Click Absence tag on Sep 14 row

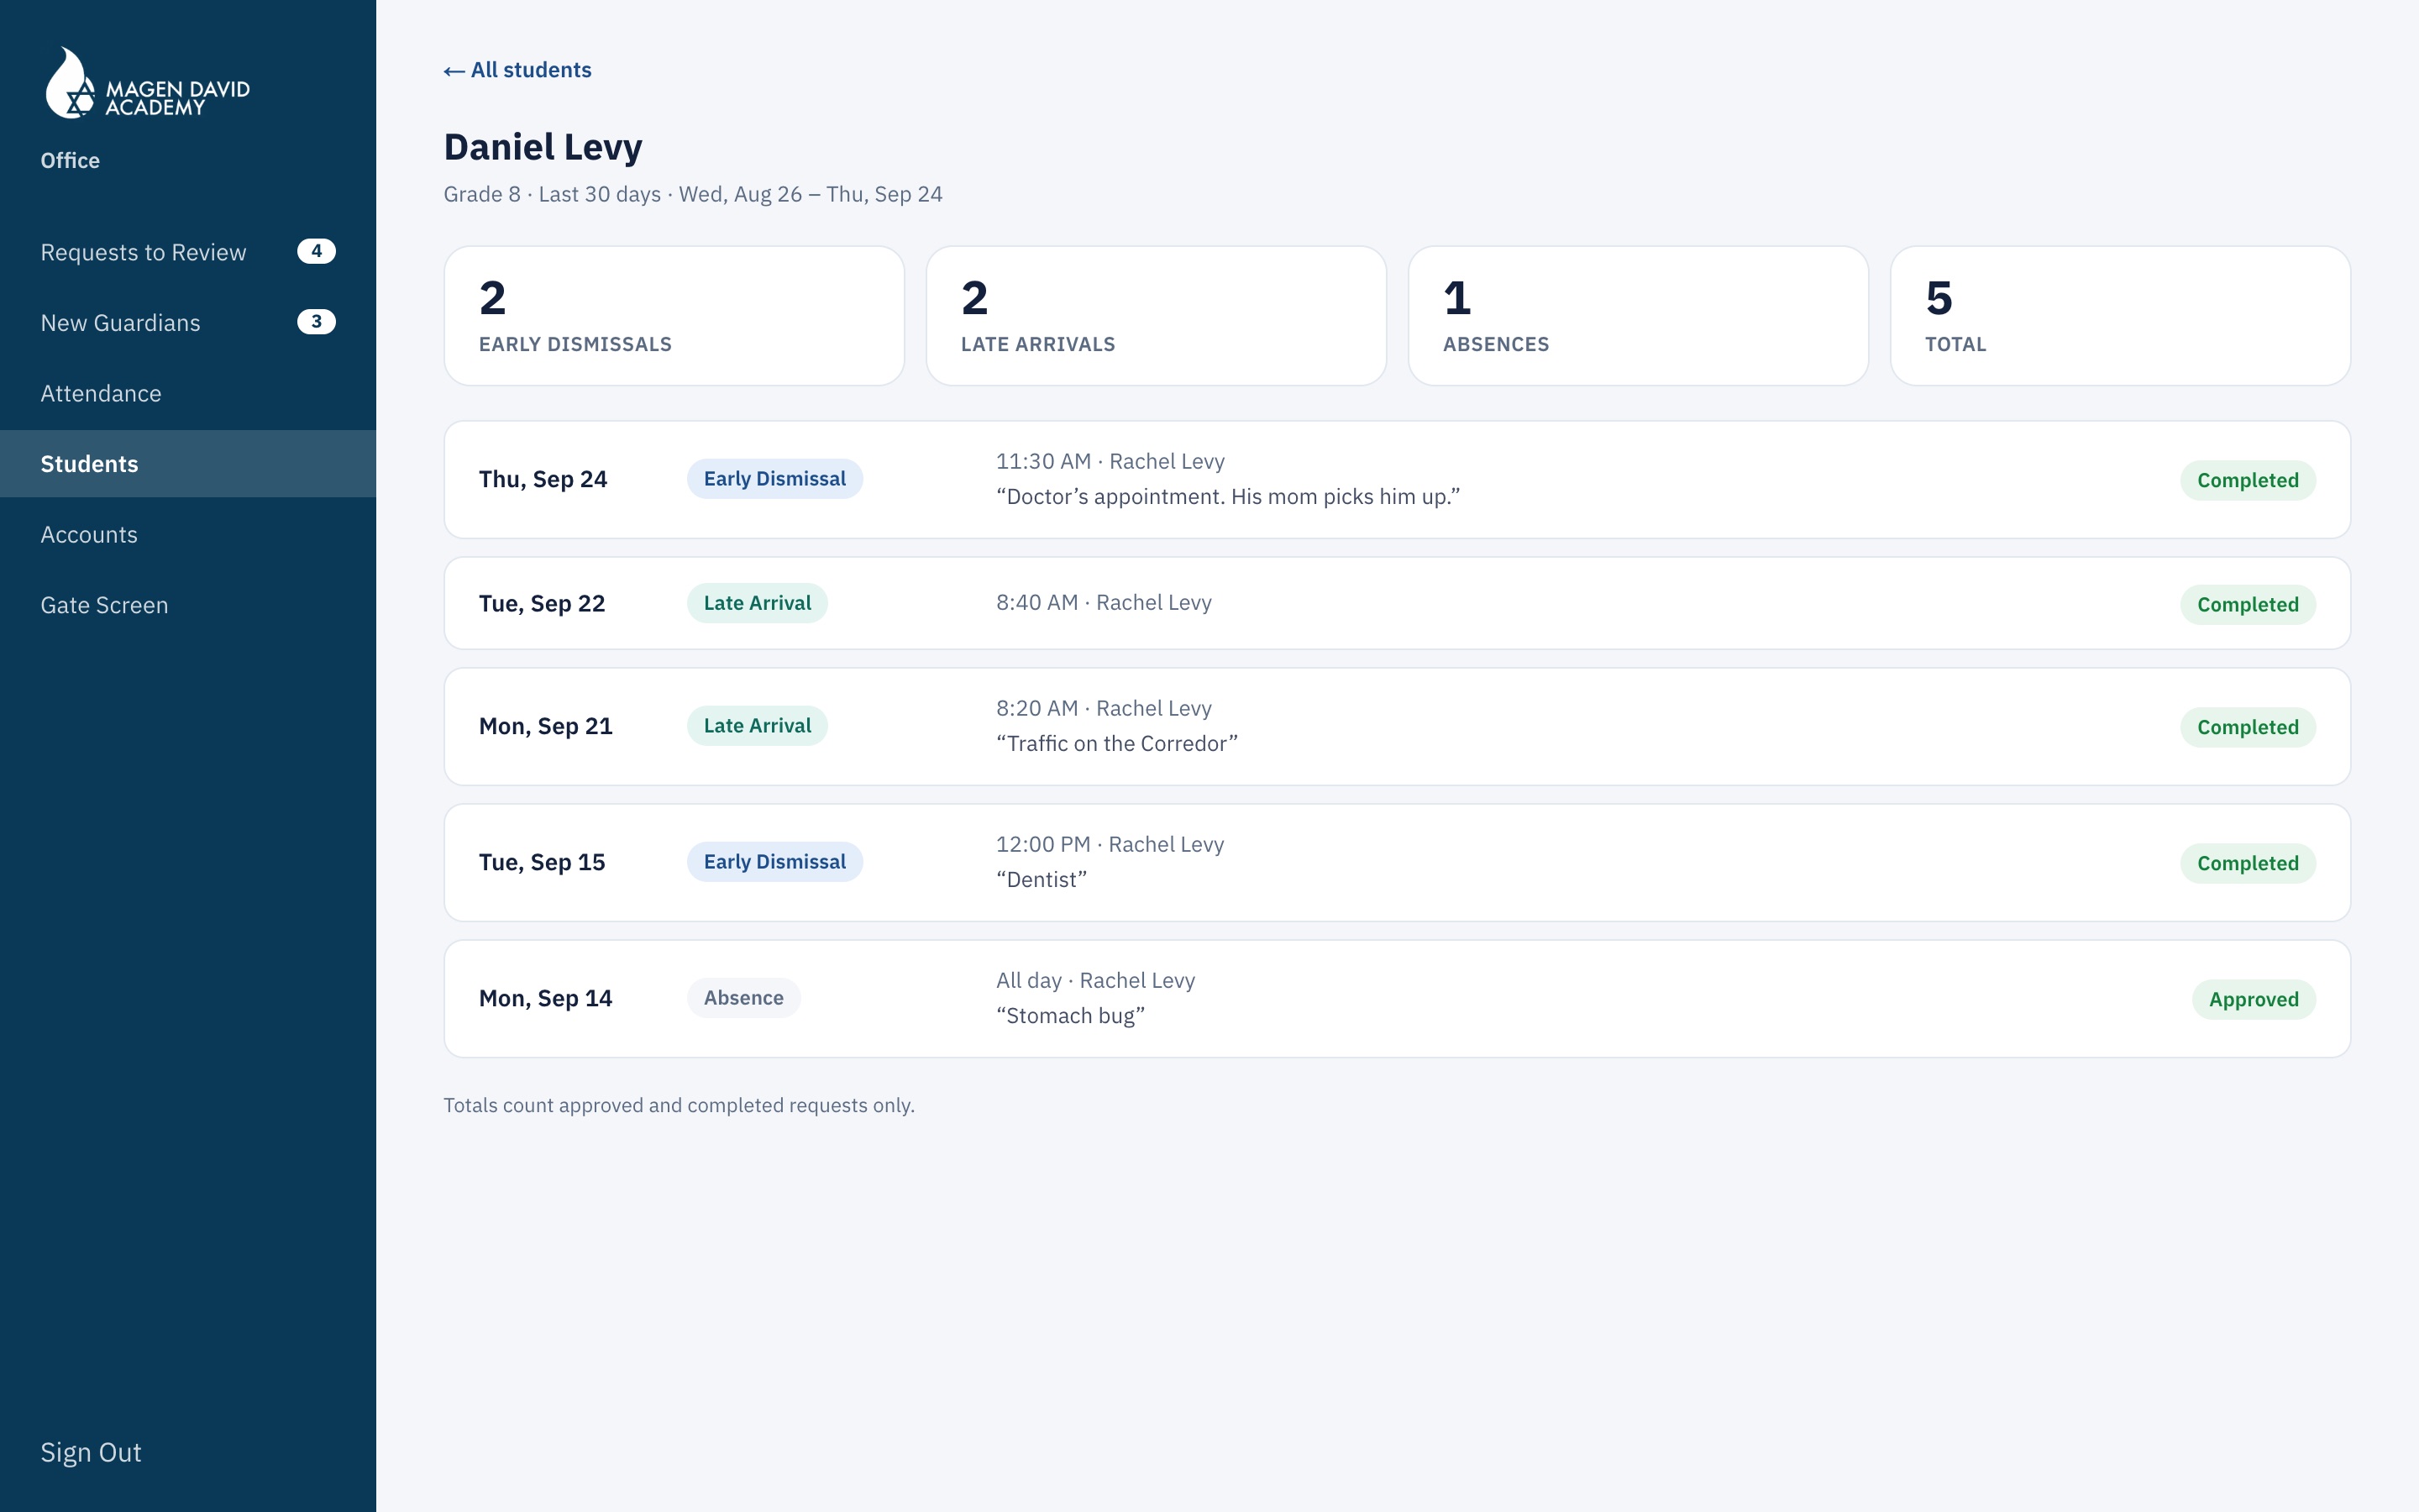pos(743,998)
